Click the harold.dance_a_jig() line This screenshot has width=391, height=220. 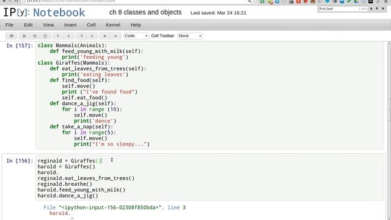[68, 196]
